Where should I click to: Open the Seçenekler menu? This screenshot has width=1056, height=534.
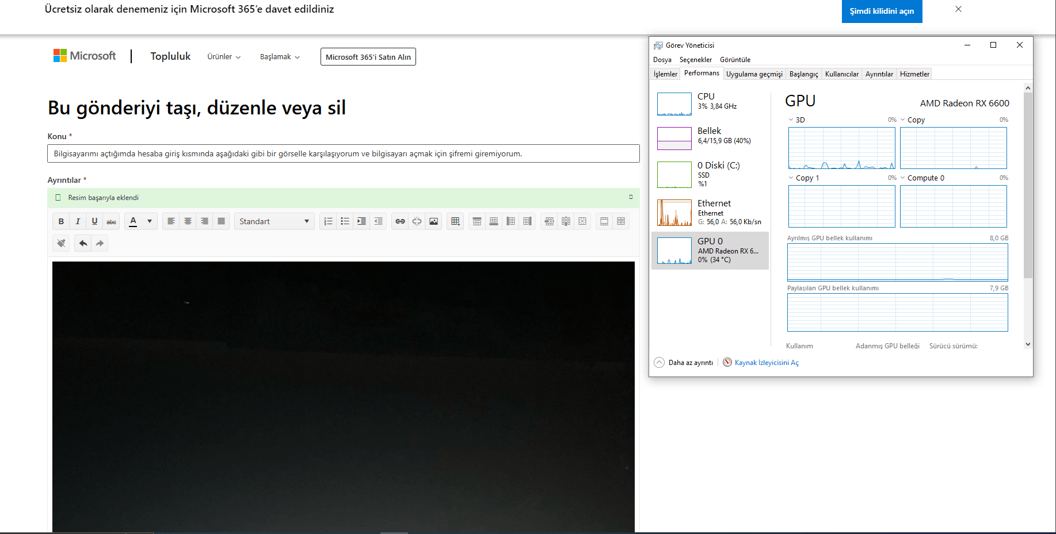coord(696,60)
